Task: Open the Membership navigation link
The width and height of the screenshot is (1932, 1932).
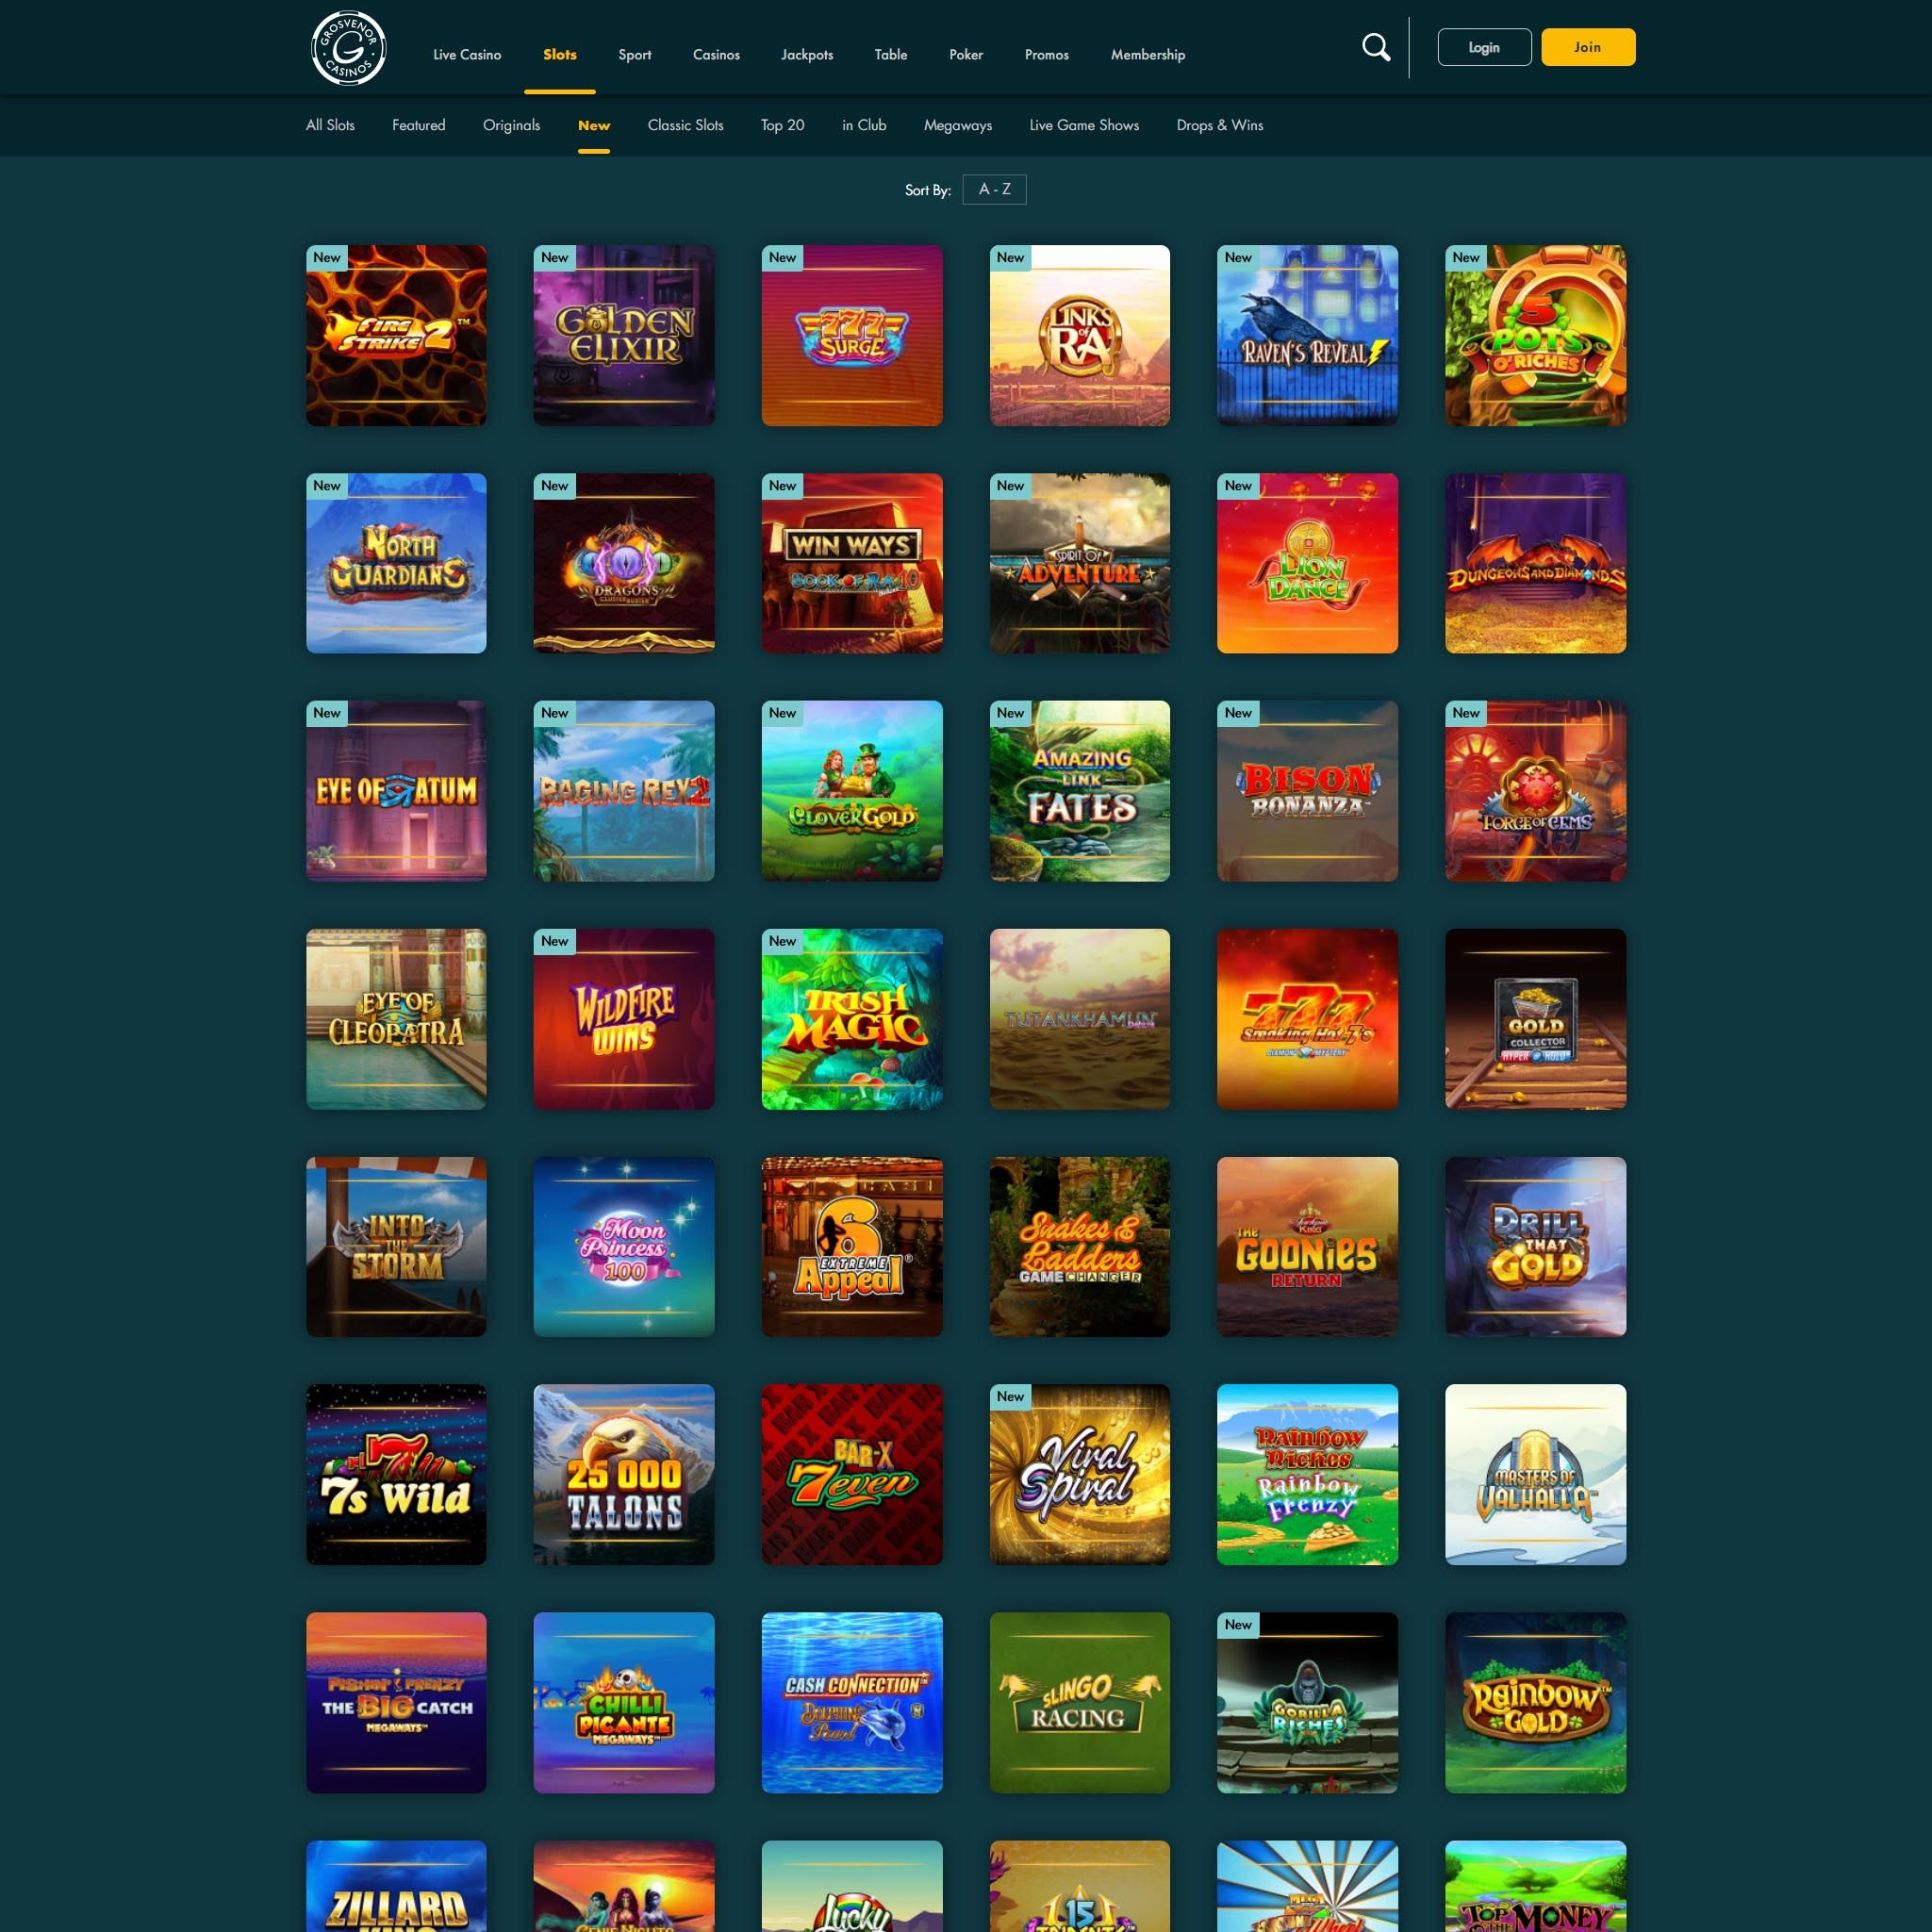Action: click(1147, 55)
